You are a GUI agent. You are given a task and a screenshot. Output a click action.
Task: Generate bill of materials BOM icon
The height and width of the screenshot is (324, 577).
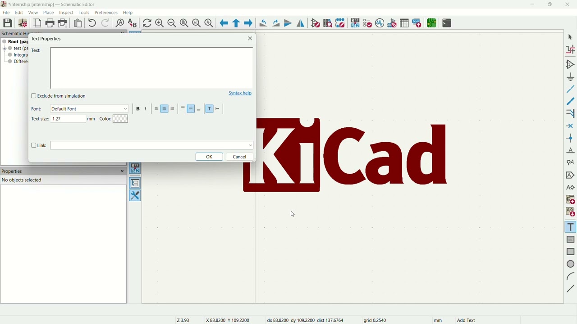point(417,23)
